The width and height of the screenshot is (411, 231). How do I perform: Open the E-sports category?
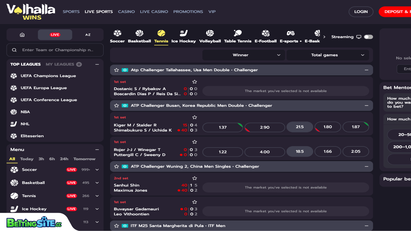pos(290,36)
